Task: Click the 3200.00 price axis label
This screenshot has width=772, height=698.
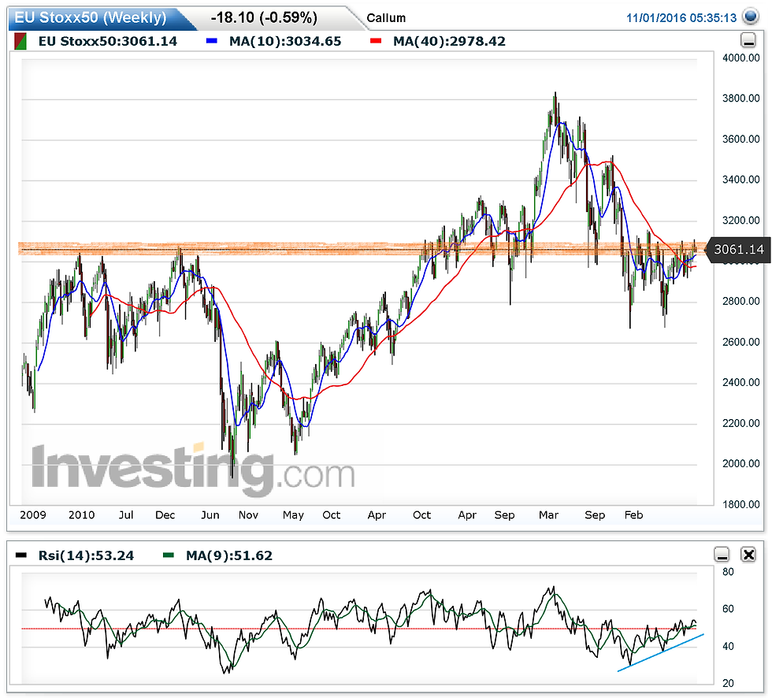Action: (741, 221)
